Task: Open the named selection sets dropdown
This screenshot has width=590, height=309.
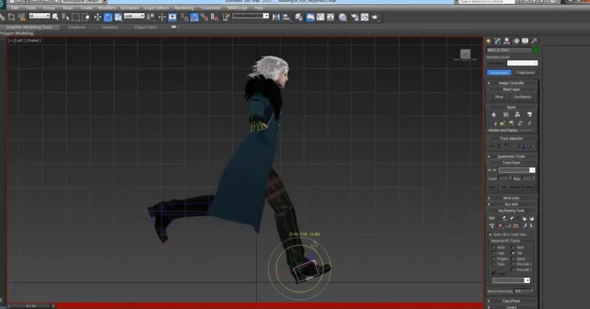Action: pos(250,16)
